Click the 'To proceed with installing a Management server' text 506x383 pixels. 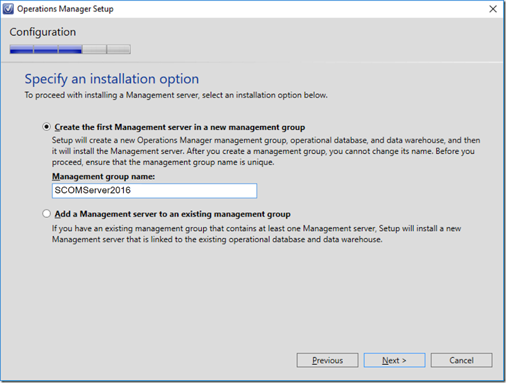point(176,95)
